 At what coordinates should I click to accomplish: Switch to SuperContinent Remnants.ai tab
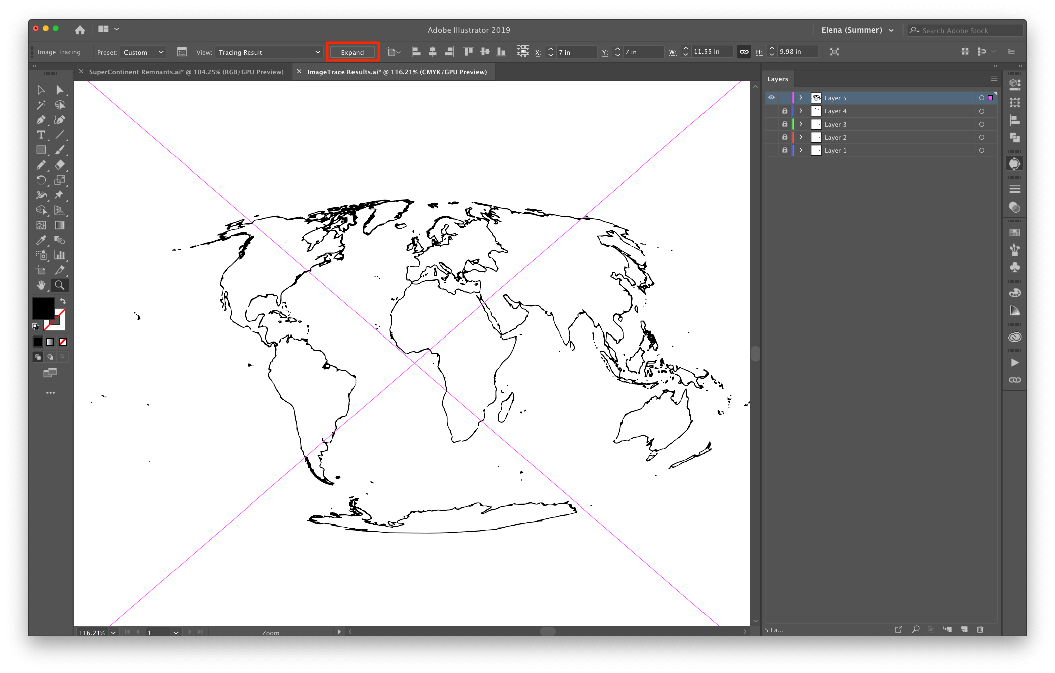(186, 72)
